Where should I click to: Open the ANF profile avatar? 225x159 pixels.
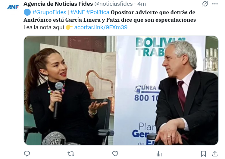click(13, 7)
